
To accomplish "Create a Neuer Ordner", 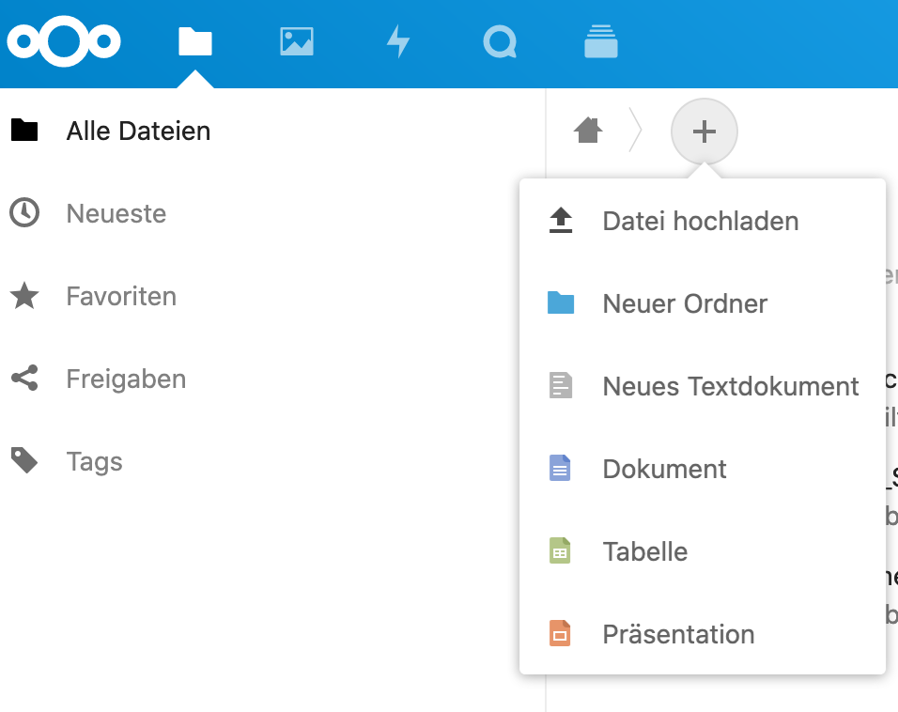I will coord(685,303).
